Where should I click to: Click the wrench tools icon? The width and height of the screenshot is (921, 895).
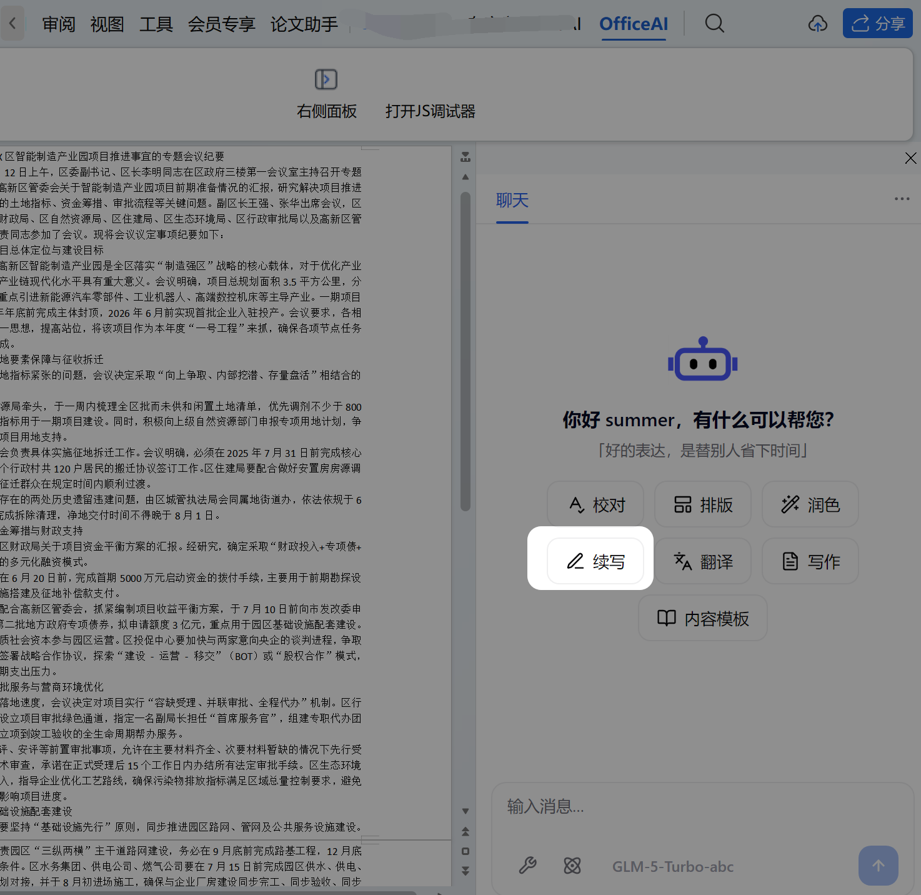click(x=528, y=866)
